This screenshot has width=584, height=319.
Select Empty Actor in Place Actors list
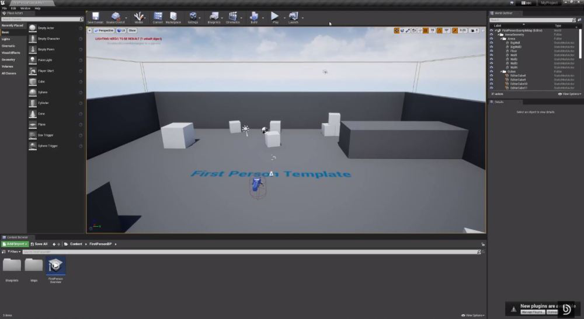[55, 28]
